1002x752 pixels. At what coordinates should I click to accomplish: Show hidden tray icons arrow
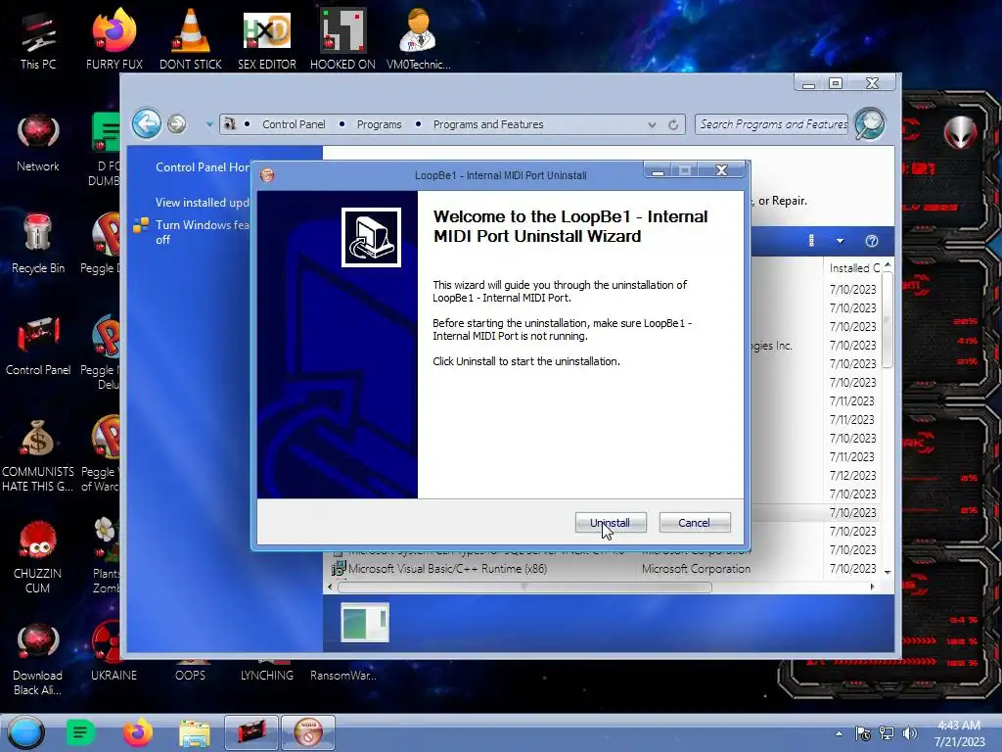coord(839,733)
